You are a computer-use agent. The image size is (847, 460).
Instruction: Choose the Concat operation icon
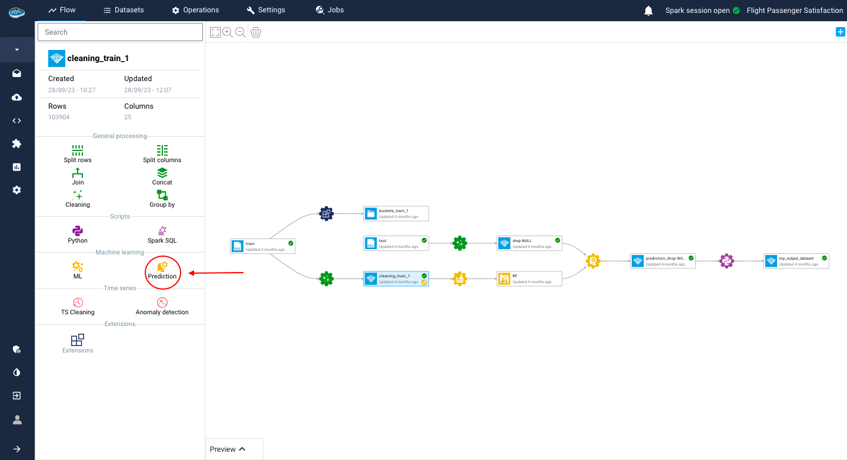[x=162, y=174]
